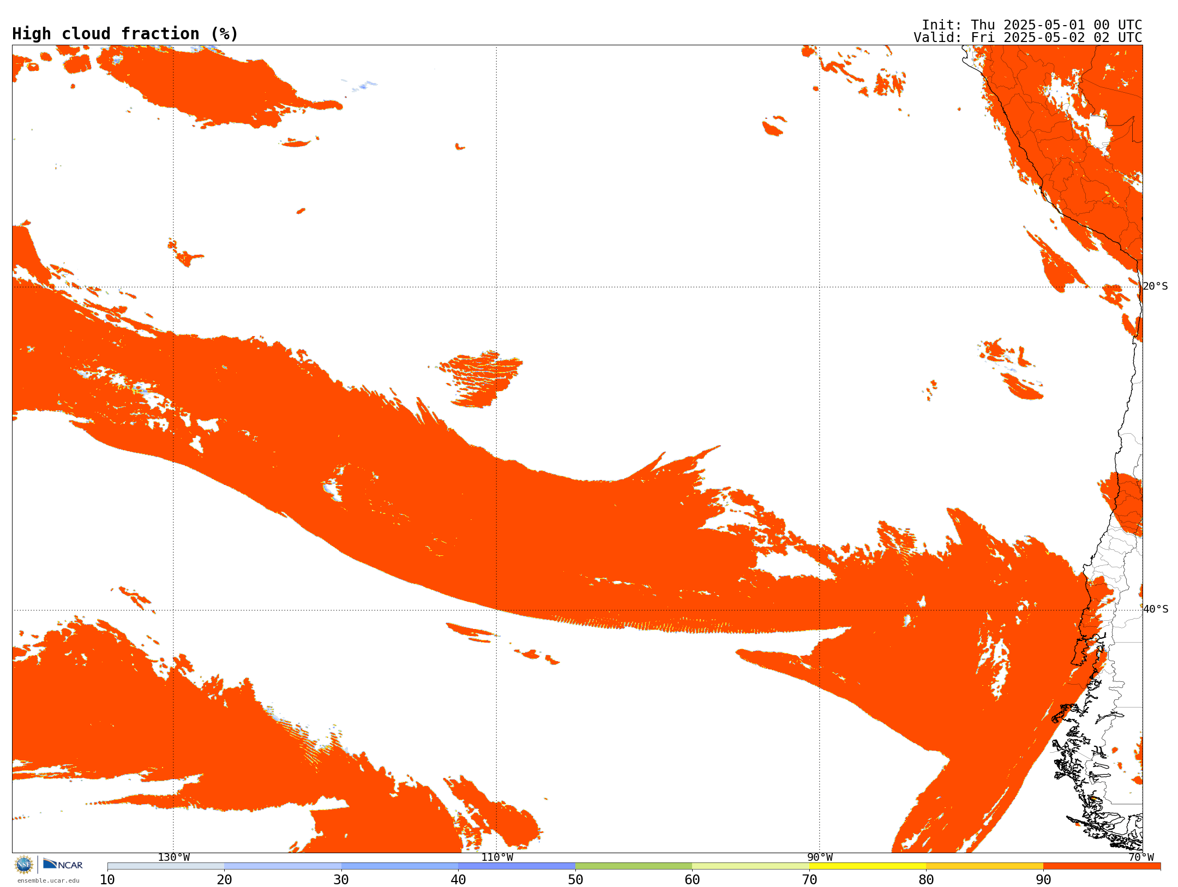Click the 40°S latitude label

click(1156, 609)
